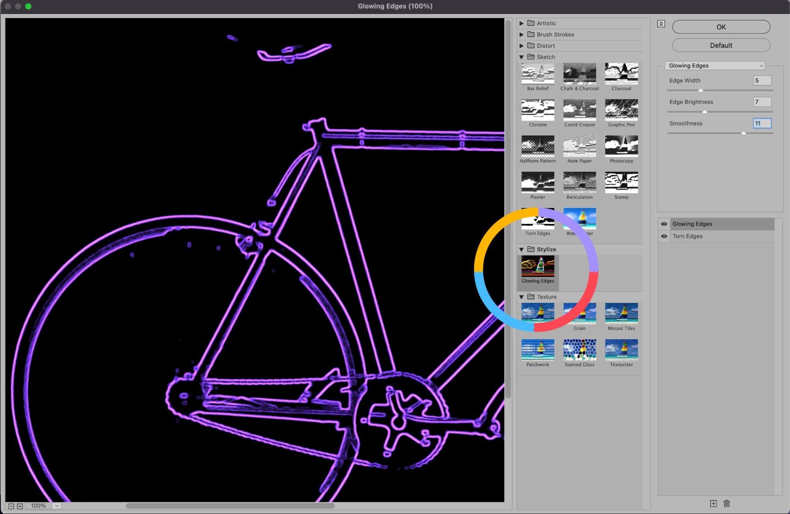Apply the Mosaic Tiles texture filter

coord(621,313)
